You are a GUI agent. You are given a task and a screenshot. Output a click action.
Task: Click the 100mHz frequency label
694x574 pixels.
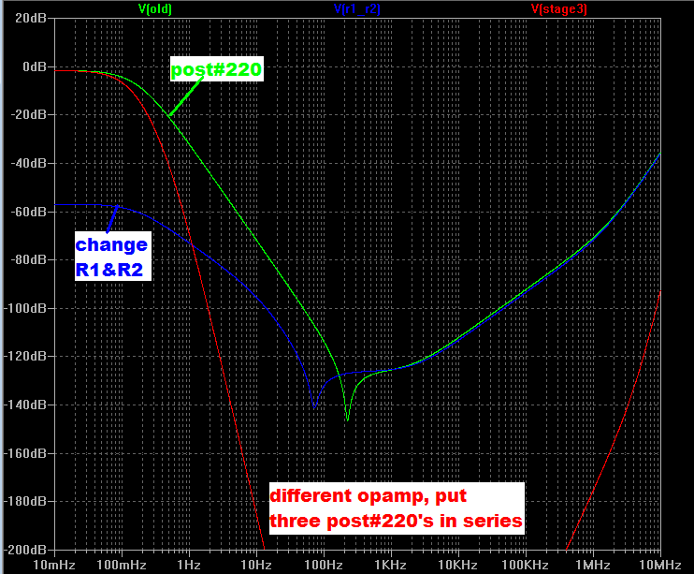click(122, 566)
